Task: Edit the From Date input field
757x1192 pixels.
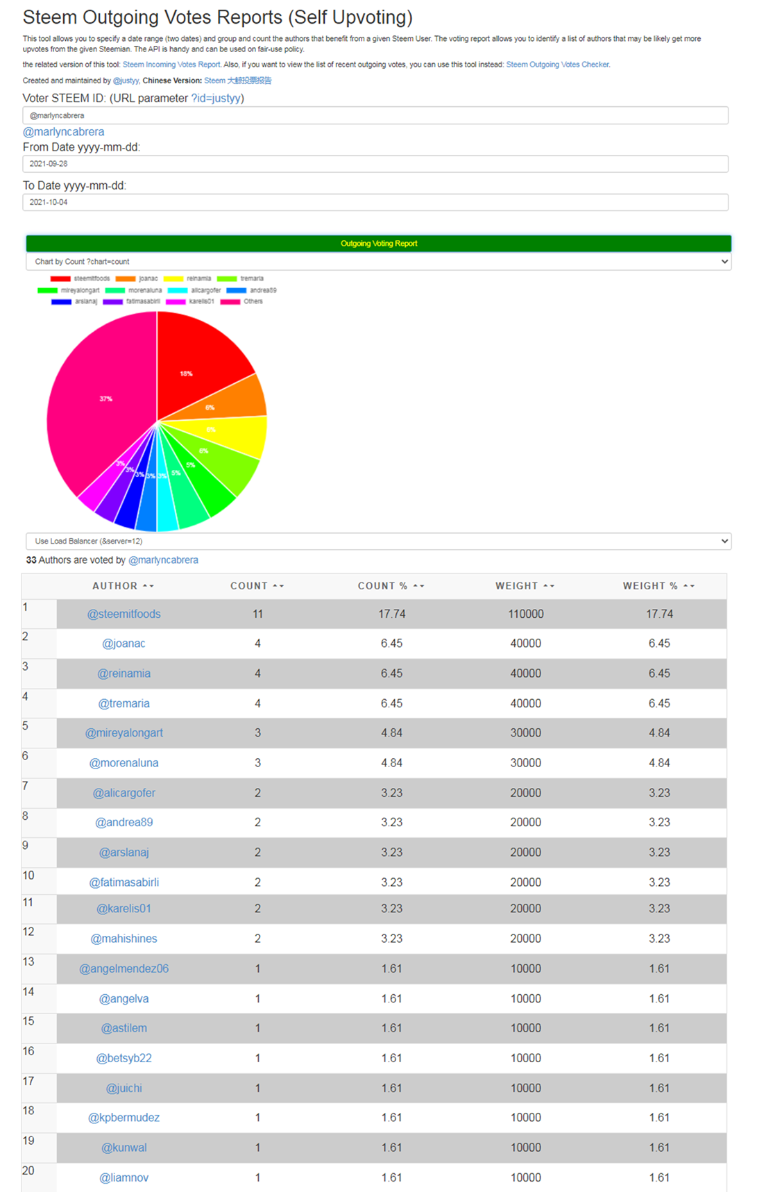Action: coord(375,164)
